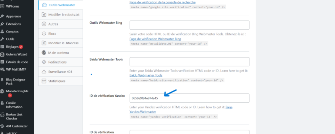Click the Blocs layers icon
Image resolution: width=335 pixels, height=134 pixels.
pos(44,34)
